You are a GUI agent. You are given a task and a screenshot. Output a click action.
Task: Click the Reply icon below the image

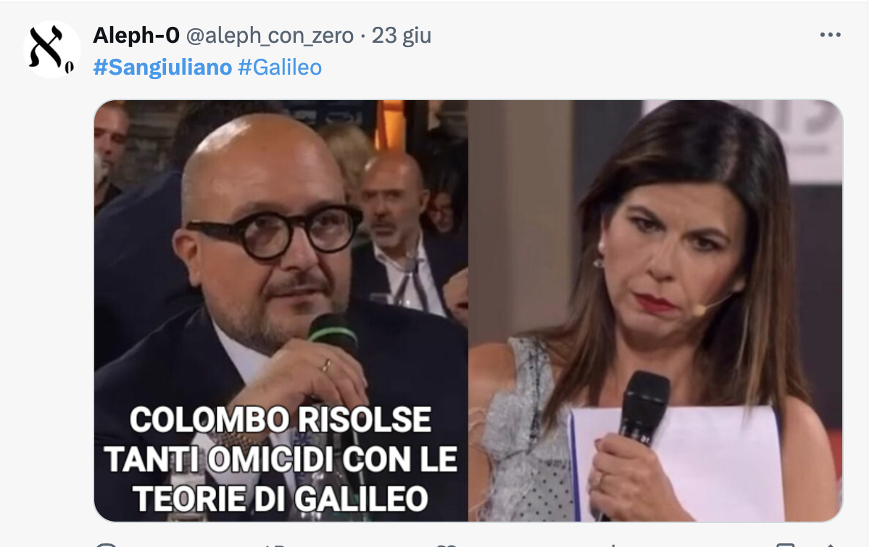tap(107, 544)
